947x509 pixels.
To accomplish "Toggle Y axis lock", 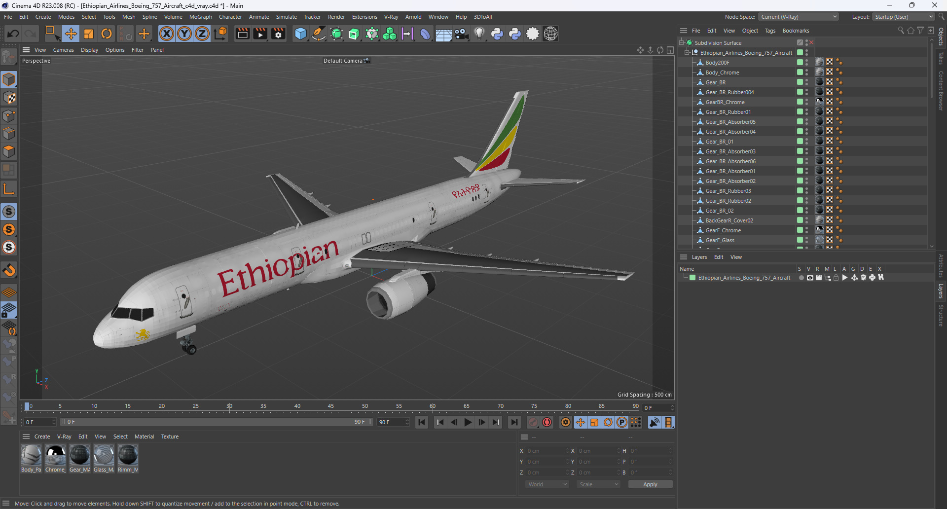I will tap(184, 34).
